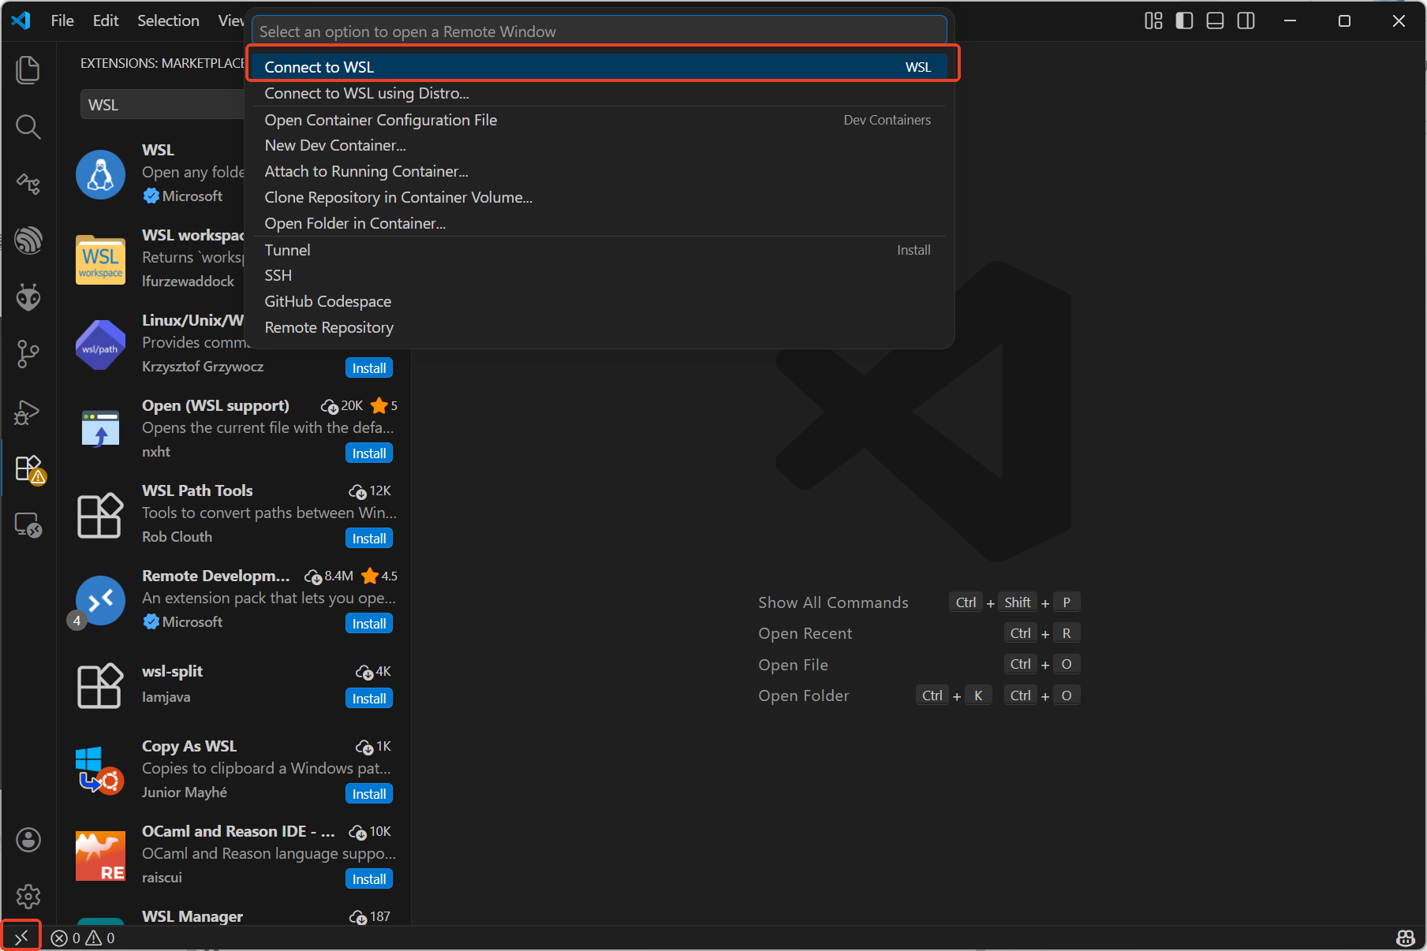The height and width of the screenshot is (951, 1427).
Task: Choose the SSH remote option
Action: click(x=598, y=275)
